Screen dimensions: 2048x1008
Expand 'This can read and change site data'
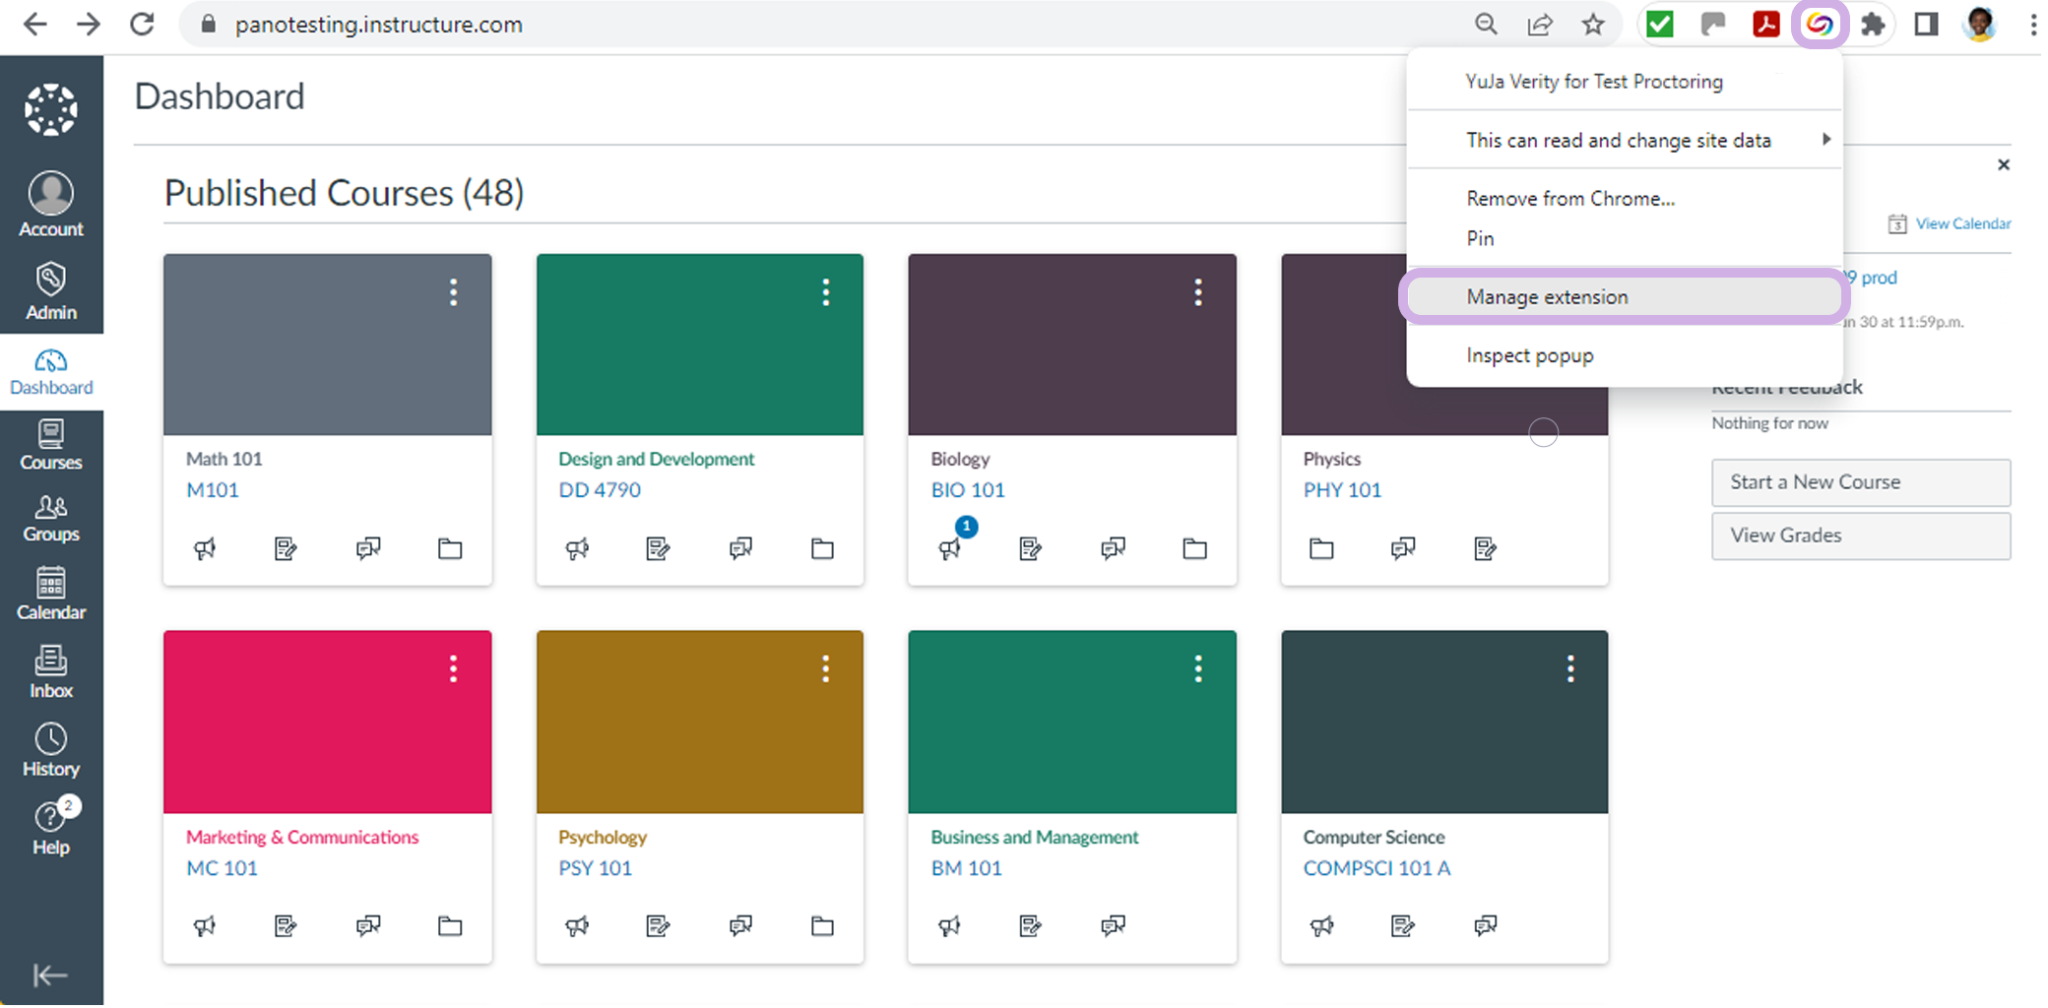pos(1625,140)
